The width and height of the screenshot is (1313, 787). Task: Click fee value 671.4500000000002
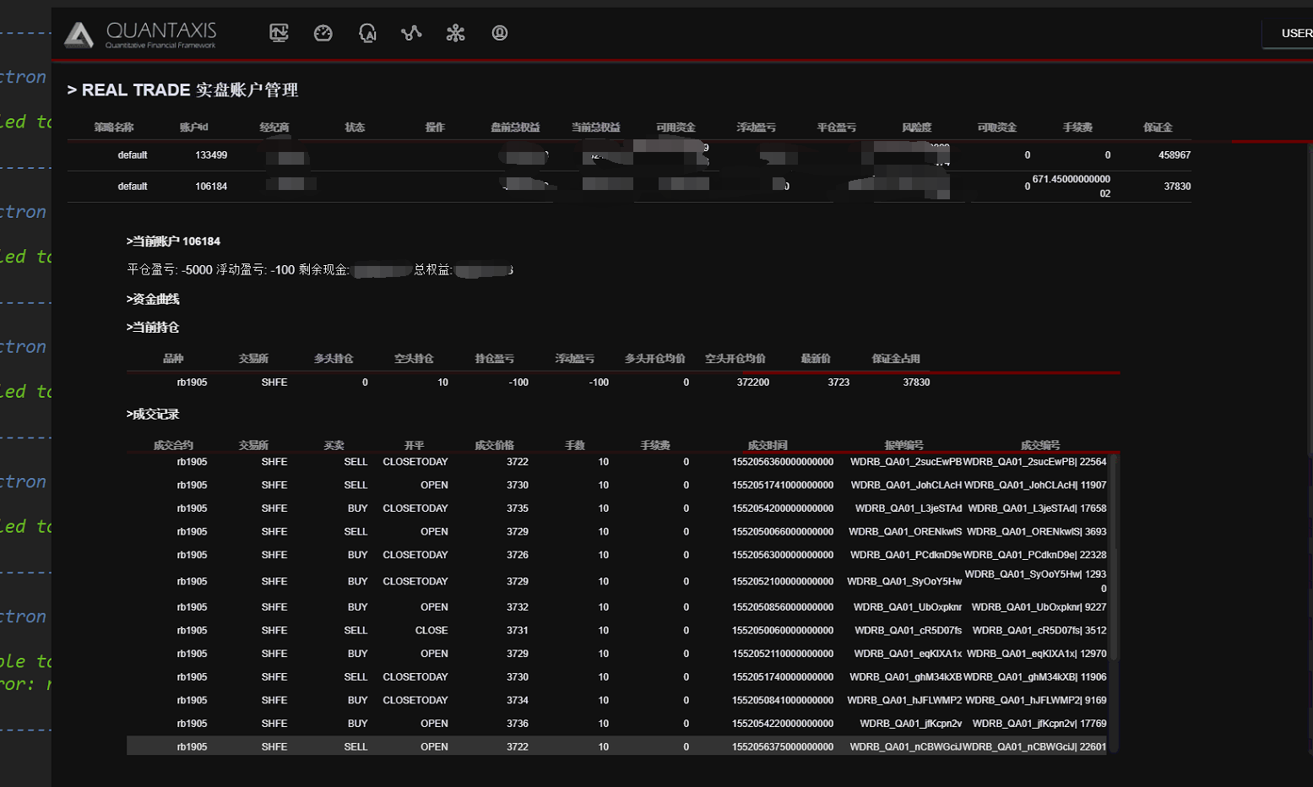coord(1071,186)
